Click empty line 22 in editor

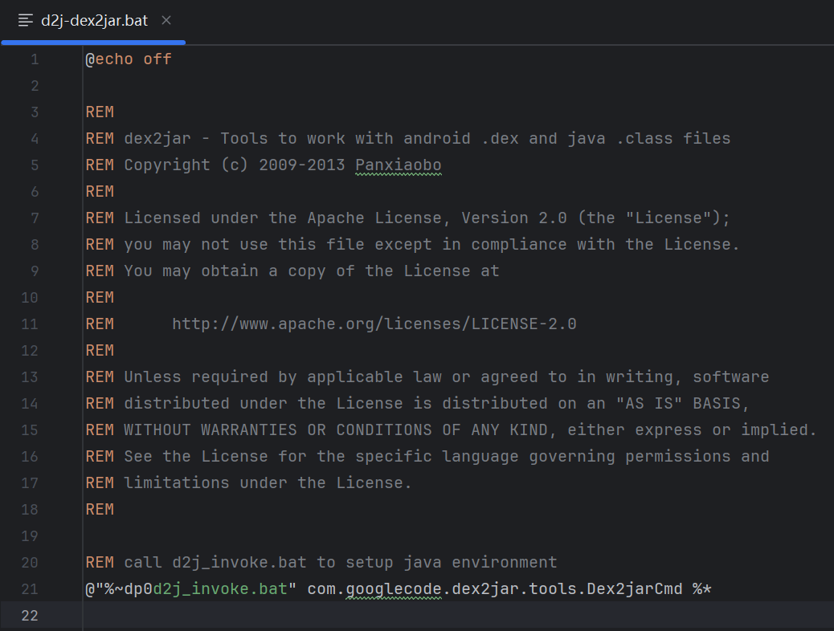click(457, 616)
